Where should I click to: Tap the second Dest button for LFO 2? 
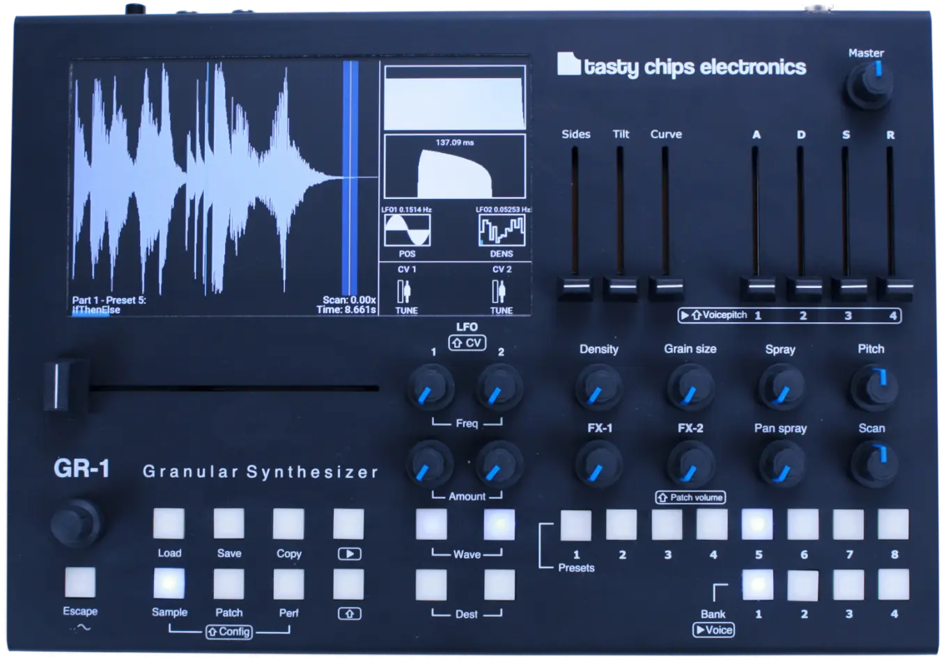coord(499,584)
